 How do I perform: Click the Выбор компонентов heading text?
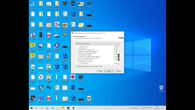[x=80, y=37]
